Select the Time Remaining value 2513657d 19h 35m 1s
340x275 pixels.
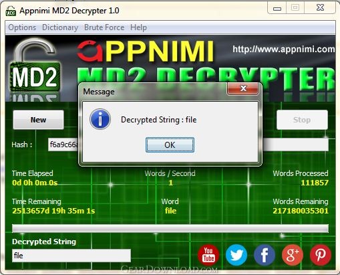pyautogui.click(x=53, y=211)
